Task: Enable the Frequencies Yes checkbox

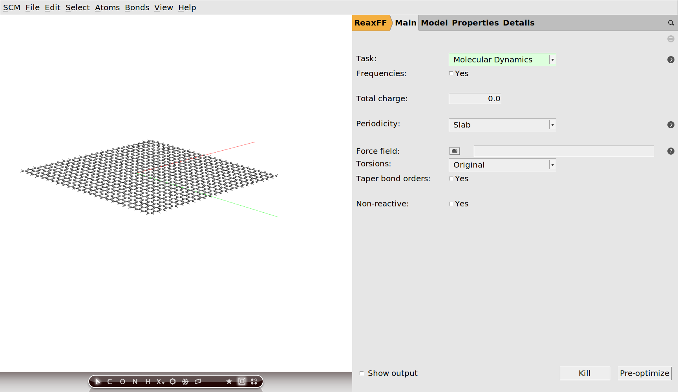Action: pyautogui.click(x=451, y=73)
